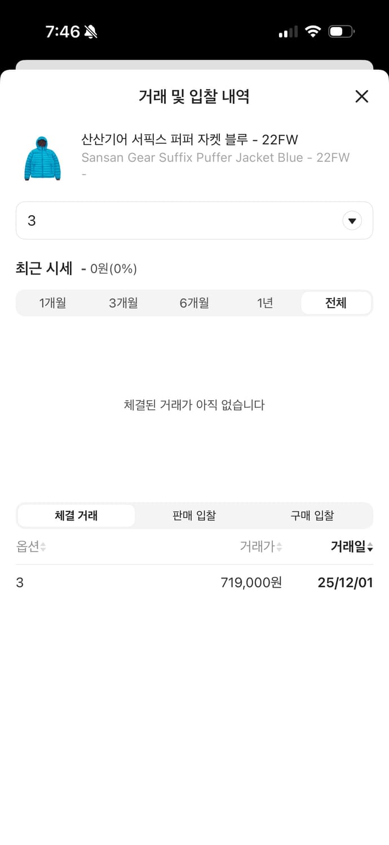Select the 전체 period filter segment

tap(335, 303)
